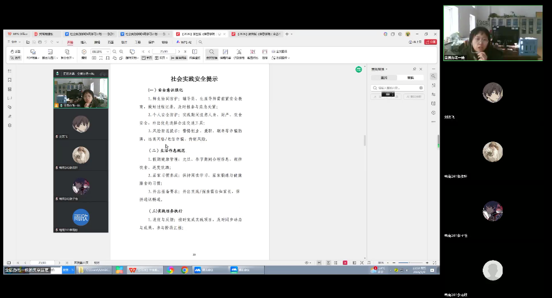Toggle double page view mode
The width and height of the screenshot is (552, 298).
[161, 57]
